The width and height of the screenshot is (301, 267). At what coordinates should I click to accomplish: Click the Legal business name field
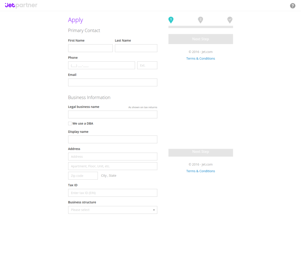tap(113, 114)
